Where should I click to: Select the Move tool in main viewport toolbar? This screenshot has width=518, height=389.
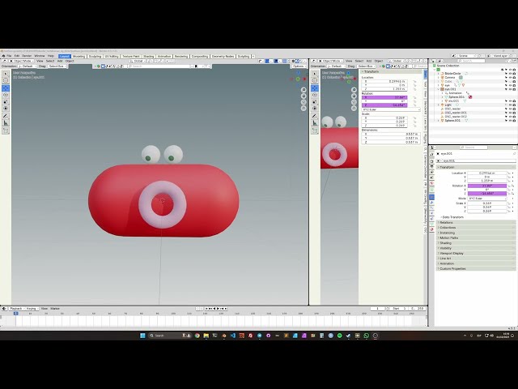(x=6, y=88)
